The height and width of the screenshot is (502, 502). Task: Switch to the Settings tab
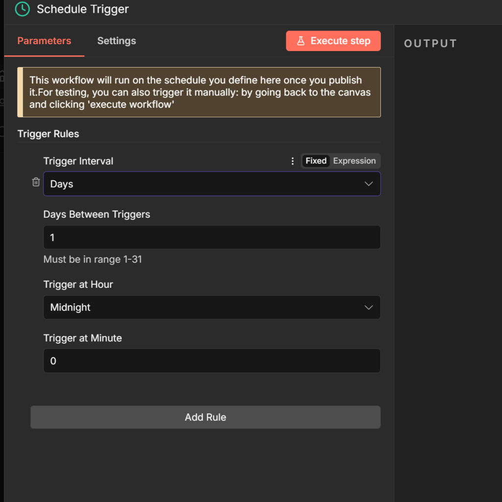[x=116, y=41]
